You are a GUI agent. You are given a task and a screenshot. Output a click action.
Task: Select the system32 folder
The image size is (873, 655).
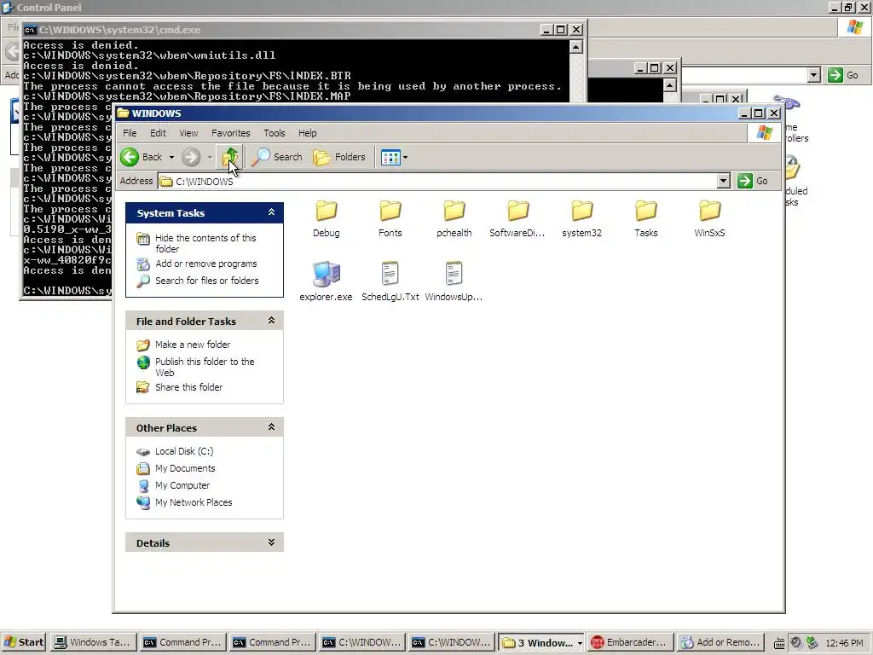[x=581, y=219]
